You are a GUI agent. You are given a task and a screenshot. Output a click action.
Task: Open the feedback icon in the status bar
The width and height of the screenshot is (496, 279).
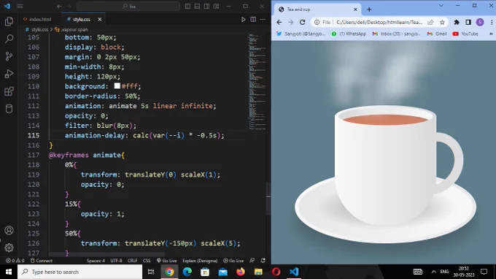(x=252, y=261)
